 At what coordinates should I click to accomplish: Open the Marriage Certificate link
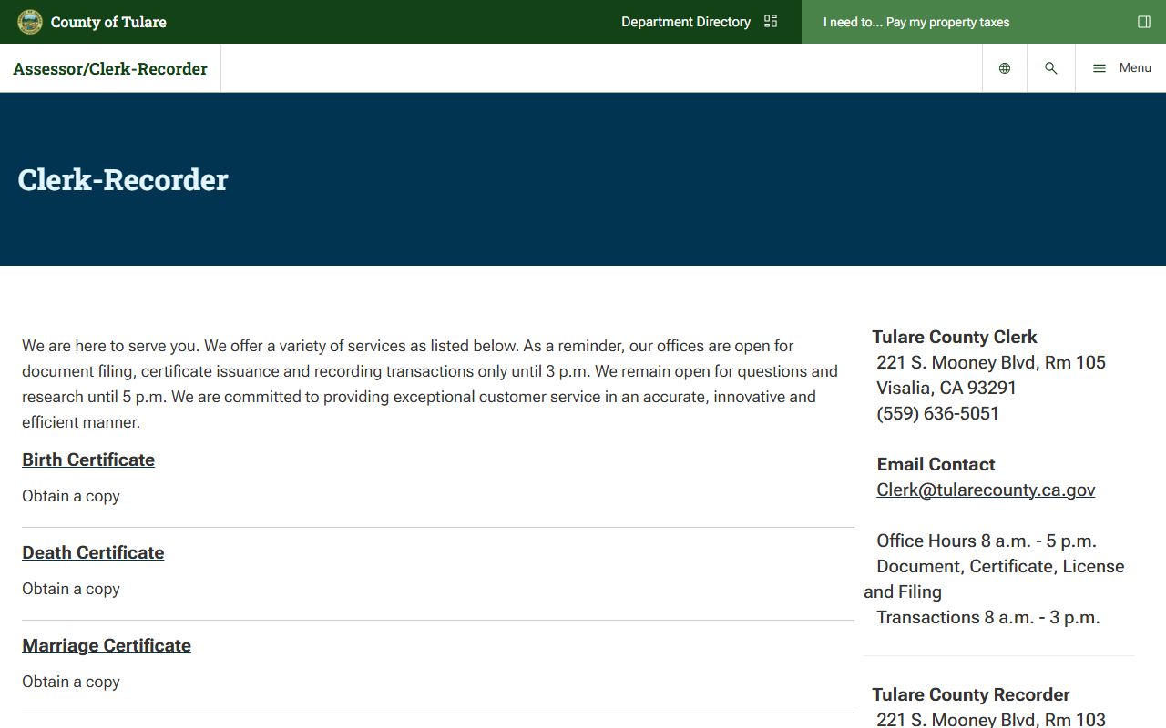pos(107,645)
